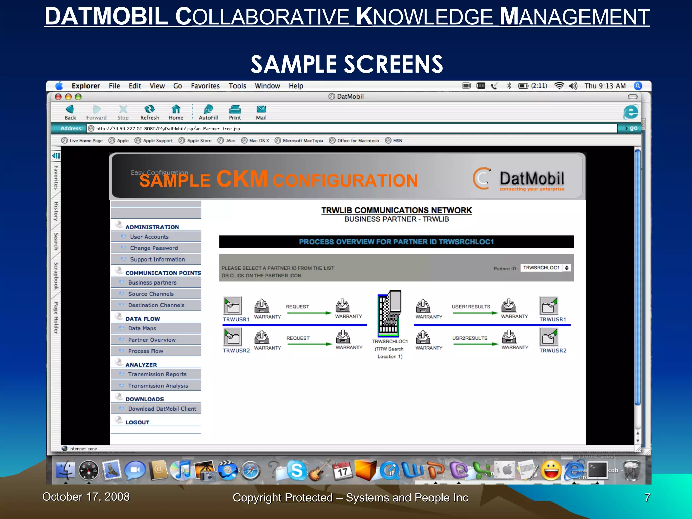Open Skype from the Dock
Image resolution: width=692 pixels, height=519 pixels.
click(x=297, y=471)
